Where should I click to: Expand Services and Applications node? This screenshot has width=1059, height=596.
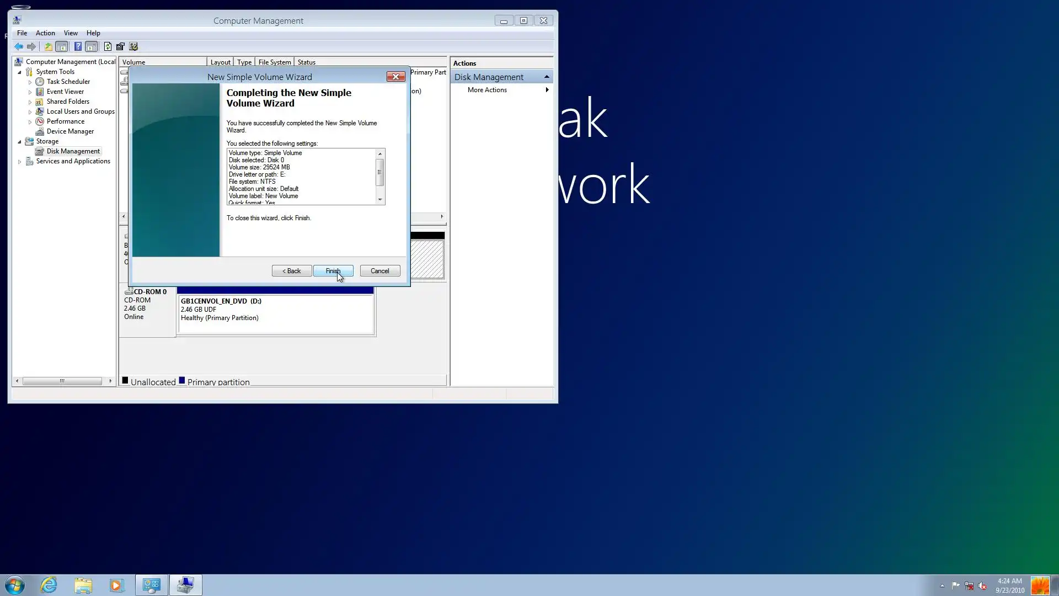(x=19, y=162)
